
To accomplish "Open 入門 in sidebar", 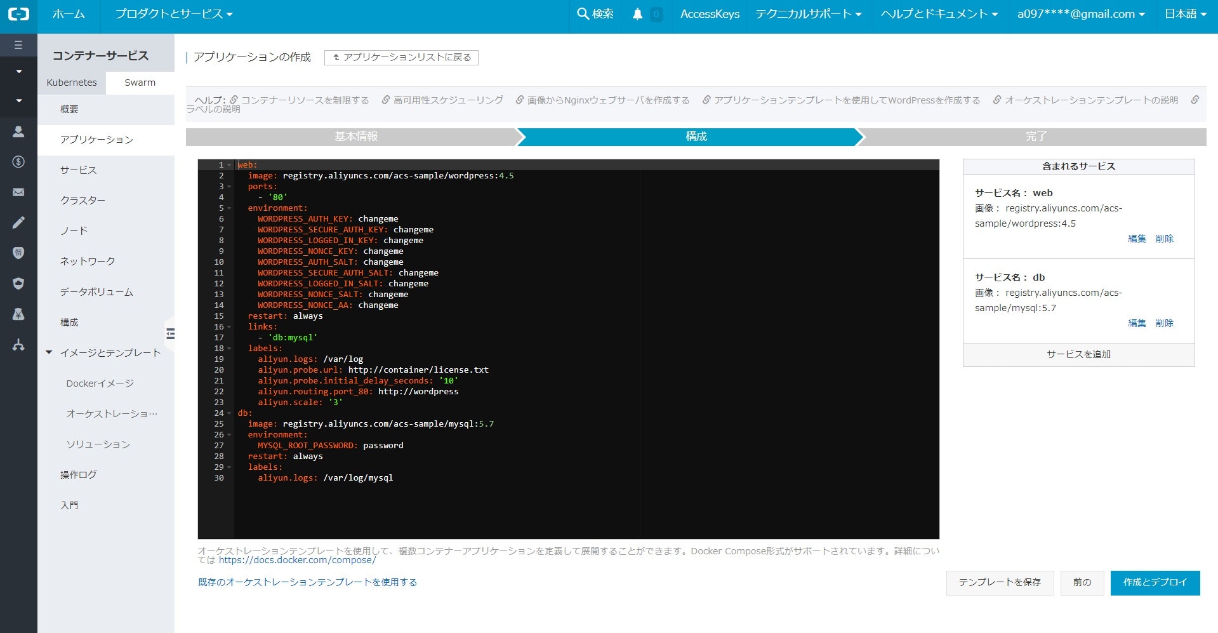I will [106, 505].
